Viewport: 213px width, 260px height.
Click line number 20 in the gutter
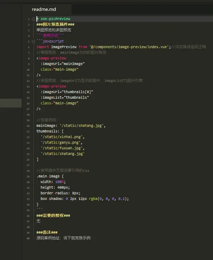(x=28, y=126)
